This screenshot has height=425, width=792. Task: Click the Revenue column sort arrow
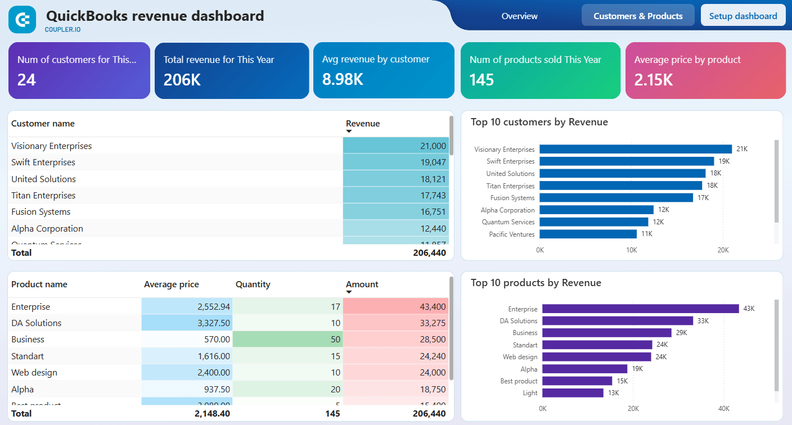349,130
